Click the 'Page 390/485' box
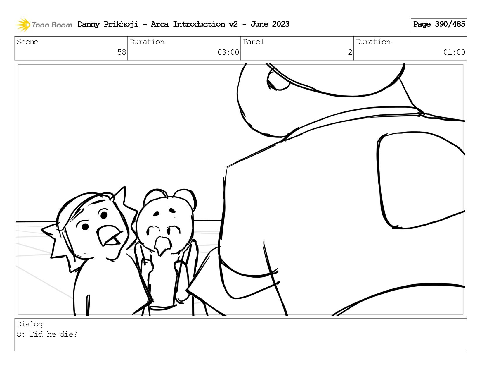482x373 pixels. tap(439, 25)
